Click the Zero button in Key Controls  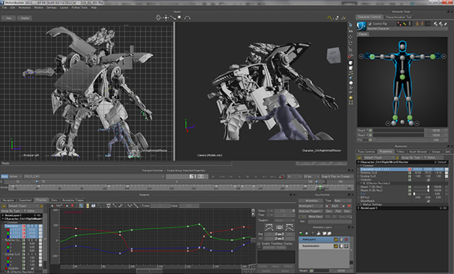328,211
